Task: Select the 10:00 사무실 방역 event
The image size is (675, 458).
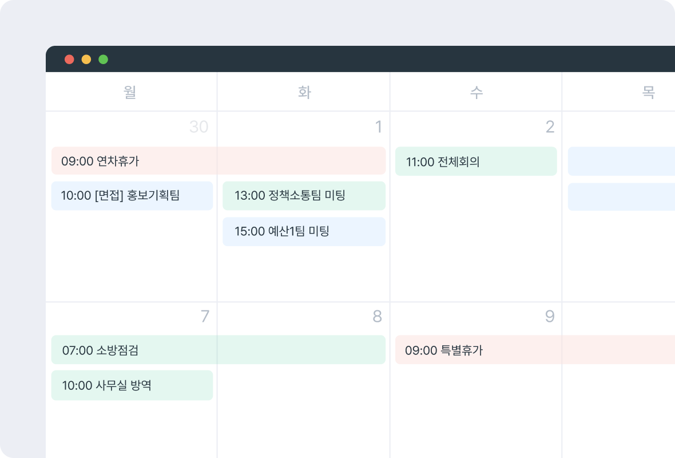Action: click(x=132, y=385)
